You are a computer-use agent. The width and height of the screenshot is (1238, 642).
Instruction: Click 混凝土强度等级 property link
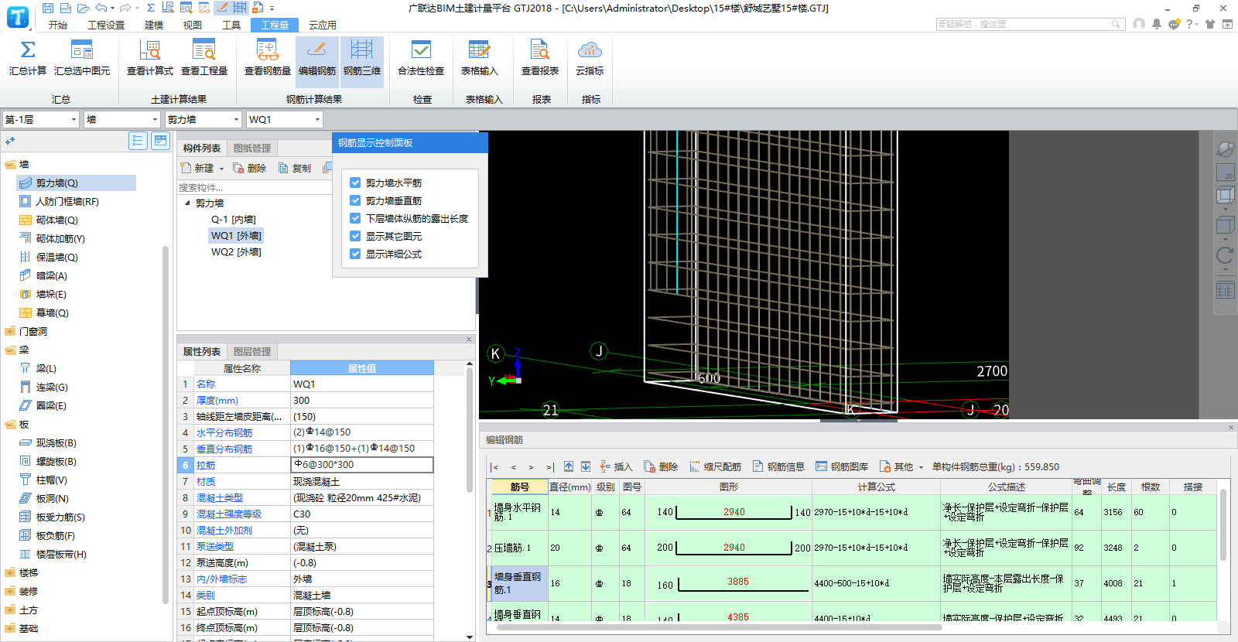(229, 514)
